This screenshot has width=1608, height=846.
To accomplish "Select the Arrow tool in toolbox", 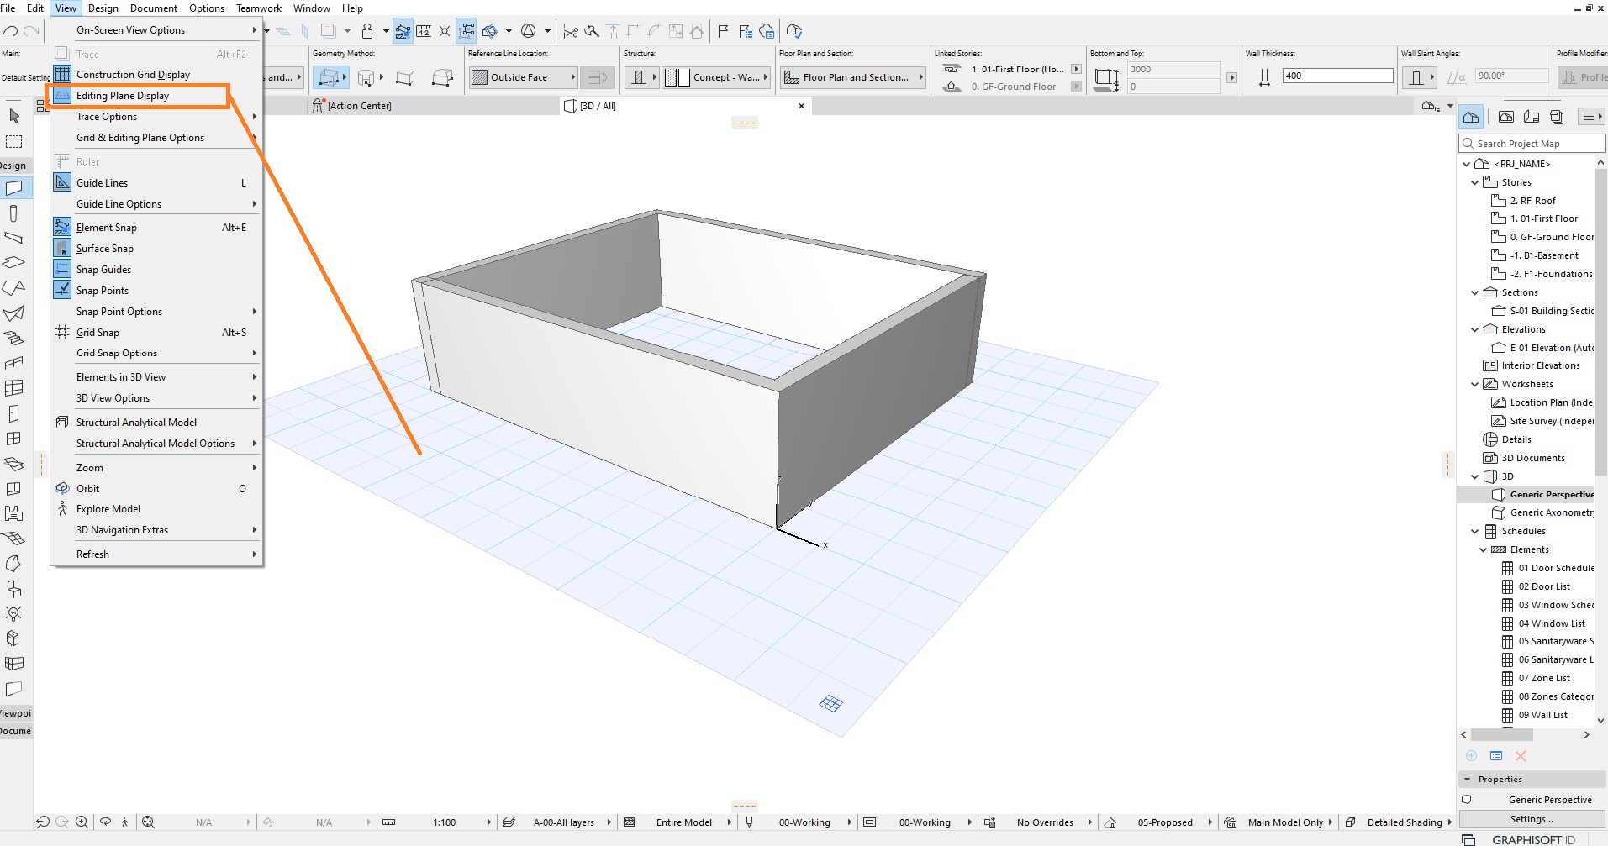I will (14, 116).
